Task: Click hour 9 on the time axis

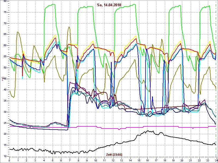Action: (x=87, y=160)
